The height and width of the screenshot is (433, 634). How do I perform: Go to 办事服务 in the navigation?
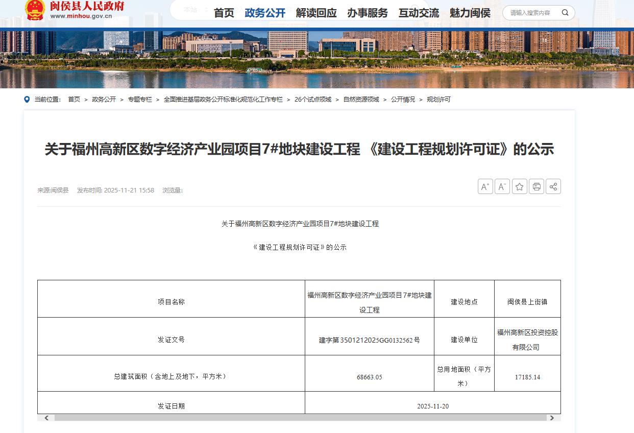pos(368,13)
